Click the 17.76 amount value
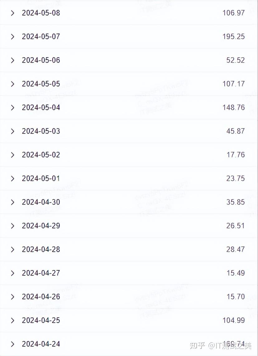258x356 pixels. click(236, 155)
